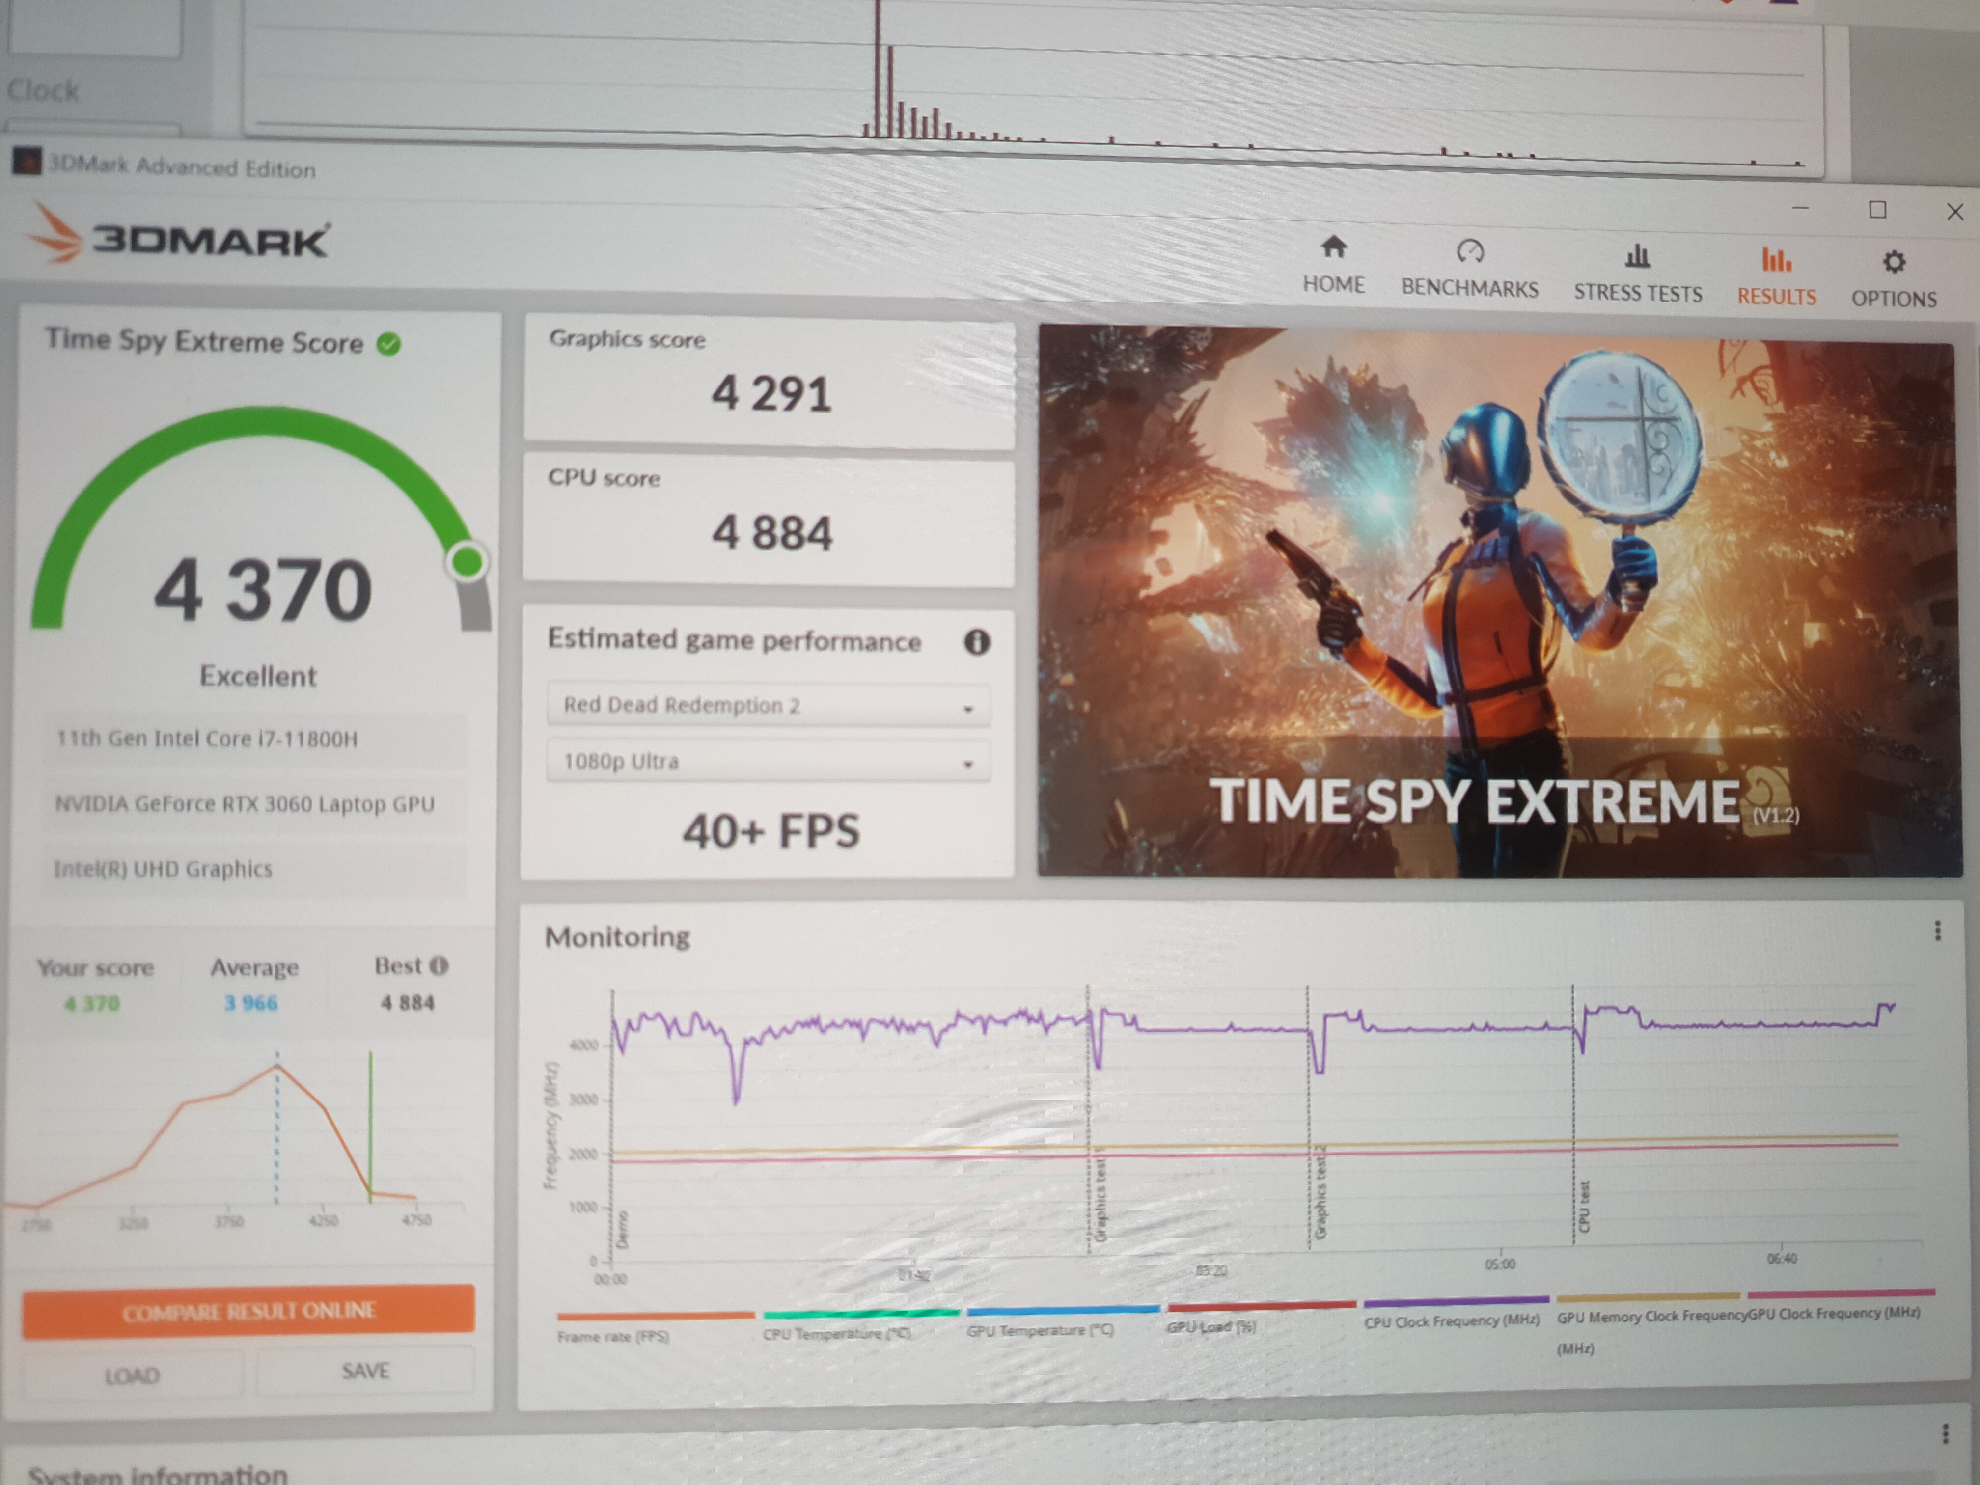
Task: Click the Home house icon
Action: 1334,246
